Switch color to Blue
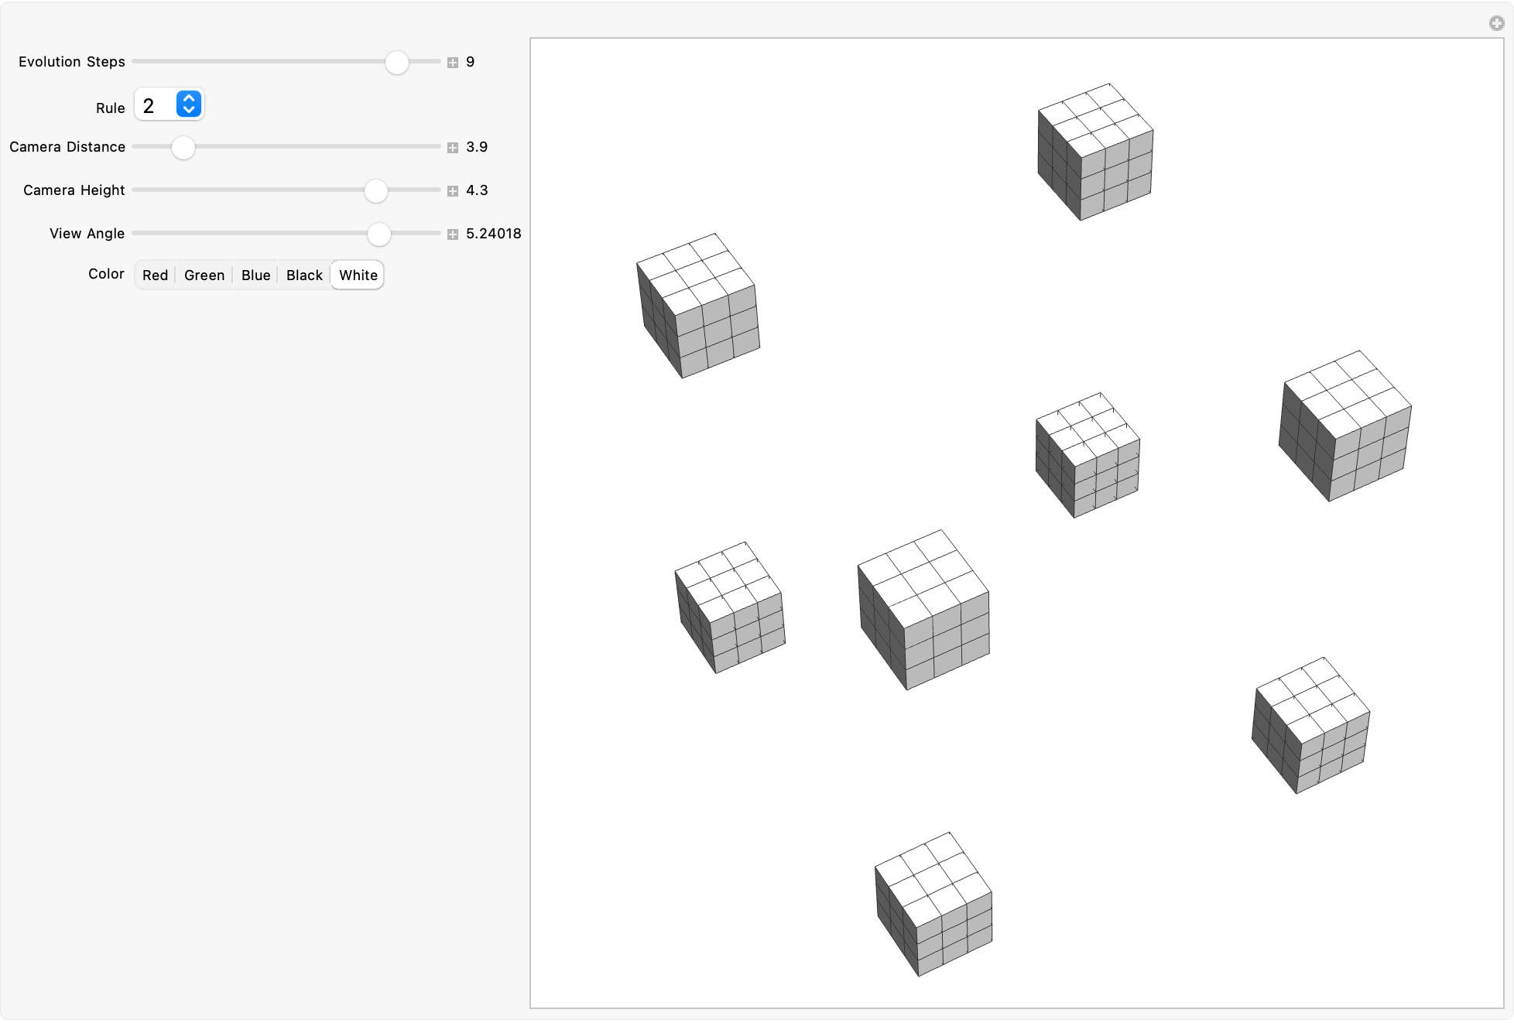1514x1023 pixels. coord(255,275)
